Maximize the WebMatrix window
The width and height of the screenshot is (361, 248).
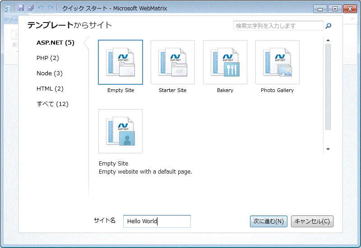point(335,9)
